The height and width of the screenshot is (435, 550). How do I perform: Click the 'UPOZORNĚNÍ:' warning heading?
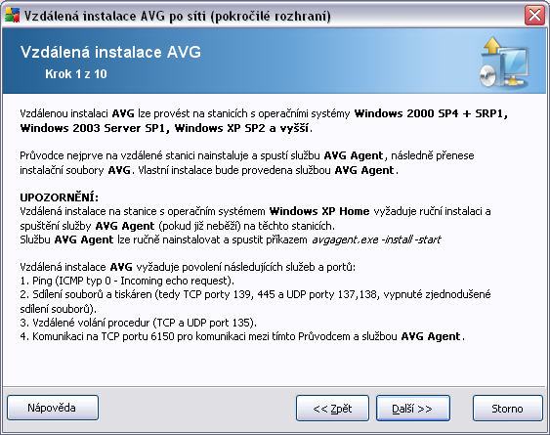click(60, 197)
